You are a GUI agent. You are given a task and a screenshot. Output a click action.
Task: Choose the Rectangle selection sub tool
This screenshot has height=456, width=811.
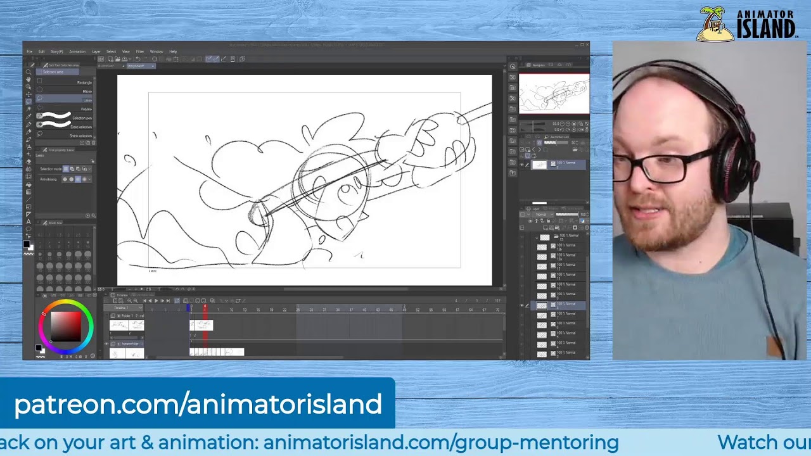[64, 82]
